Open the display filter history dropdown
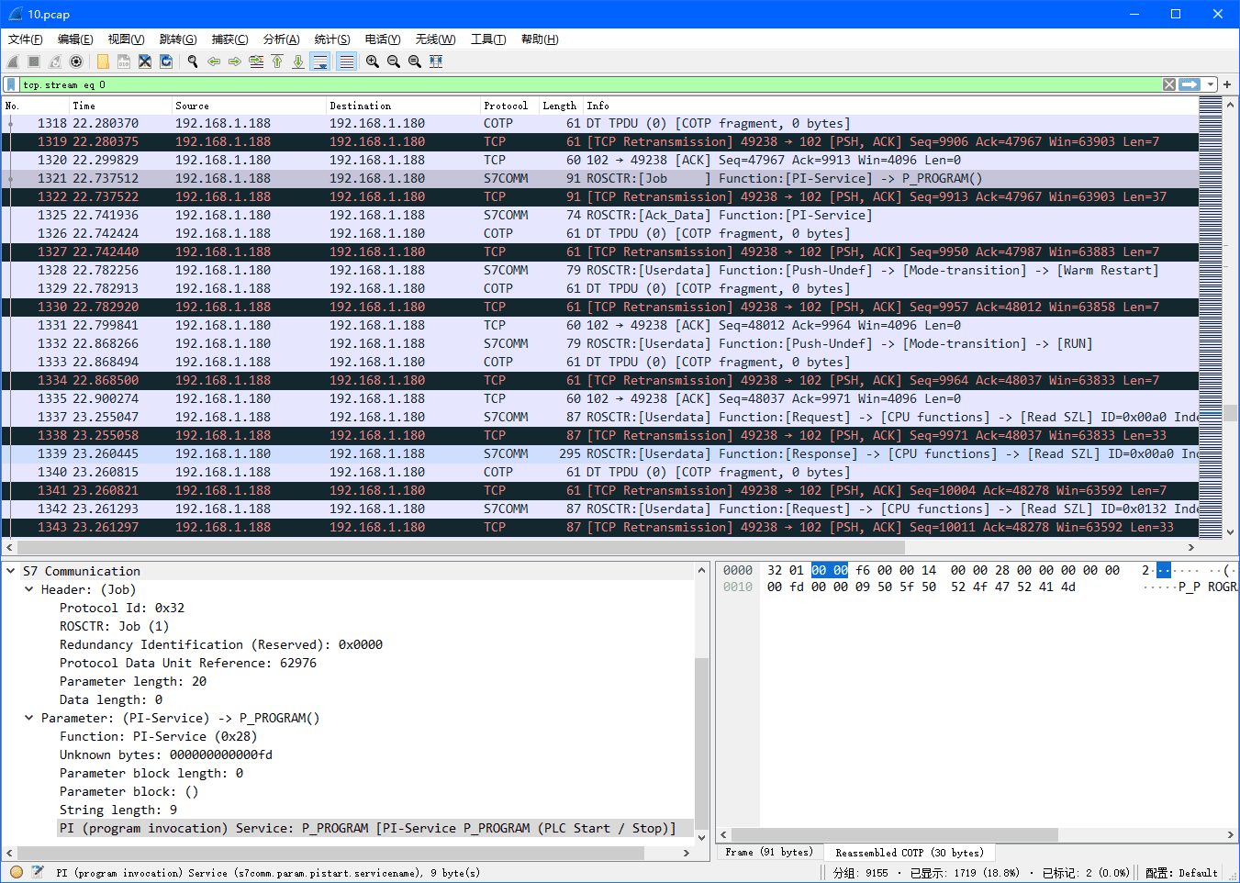1240x883 pixels. point(1211,84)
